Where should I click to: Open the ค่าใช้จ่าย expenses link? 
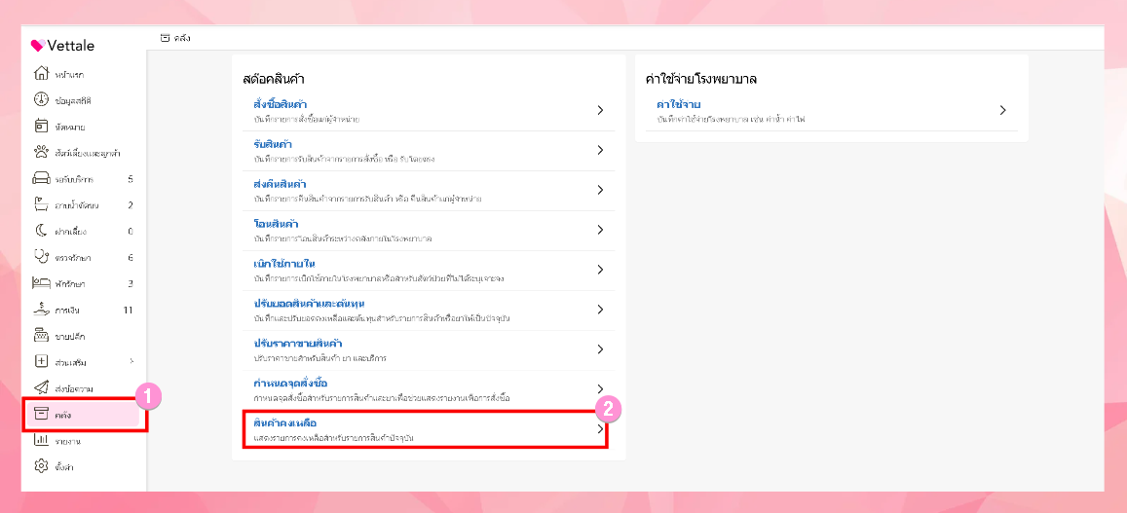679,105
